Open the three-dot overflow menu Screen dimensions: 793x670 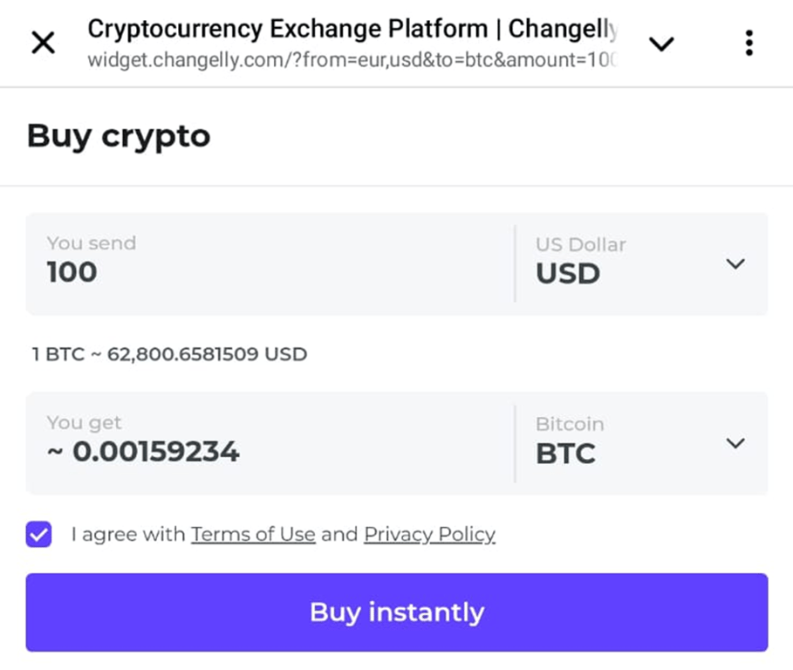(749, 43)
